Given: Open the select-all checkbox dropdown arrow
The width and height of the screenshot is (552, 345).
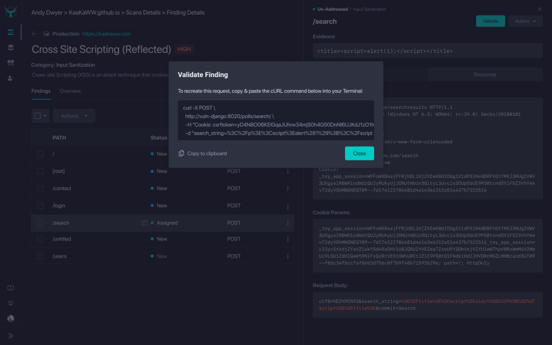Looking at the screenshot, I should (x=45, y=116).
